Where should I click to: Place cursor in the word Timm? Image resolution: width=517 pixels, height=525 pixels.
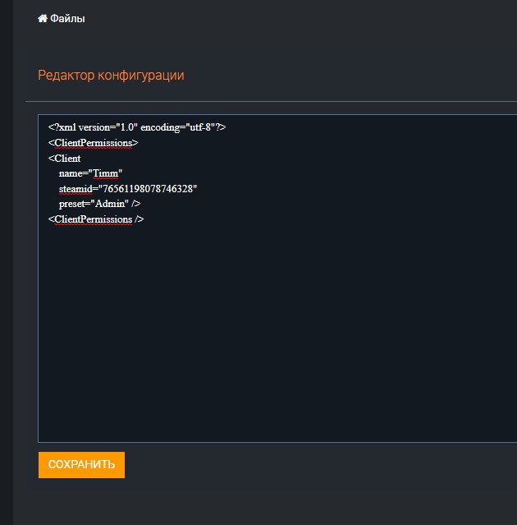106,173
